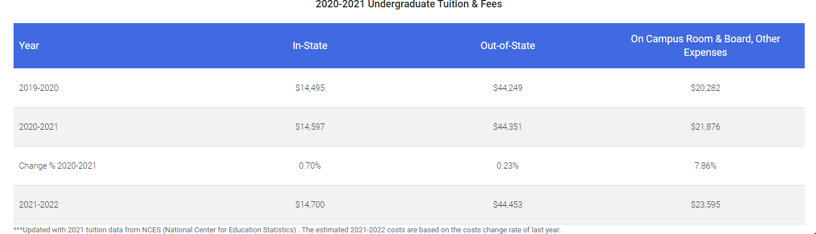Click the 0.23% out-of-state change cell
This screenshot has width=816, height=234.
(507, 166)
